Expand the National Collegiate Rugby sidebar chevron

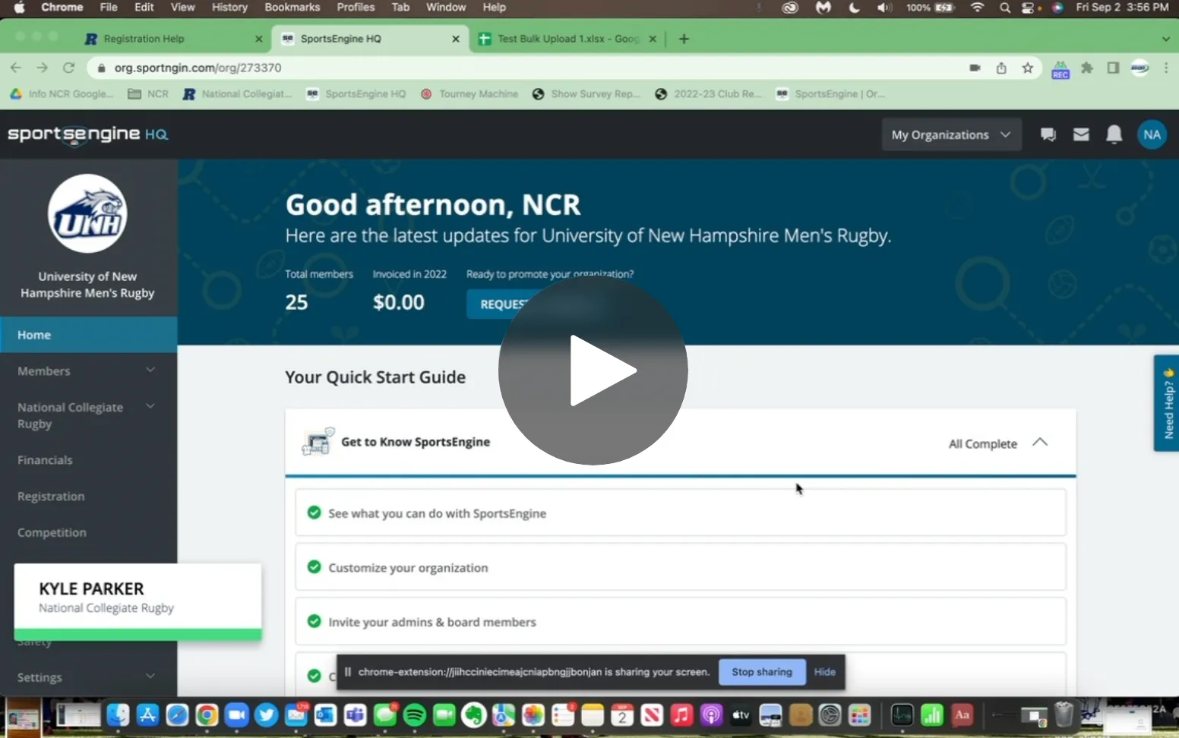click(150, 406)
